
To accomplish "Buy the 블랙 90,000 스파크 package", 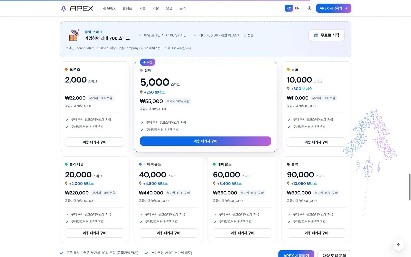I will pos(316,233).
